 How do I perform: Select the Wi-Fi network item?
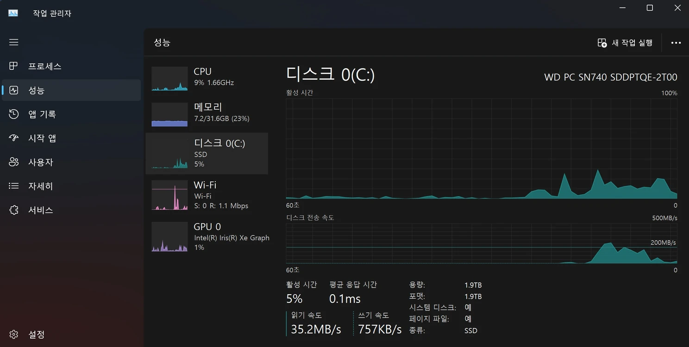point(207,195)
